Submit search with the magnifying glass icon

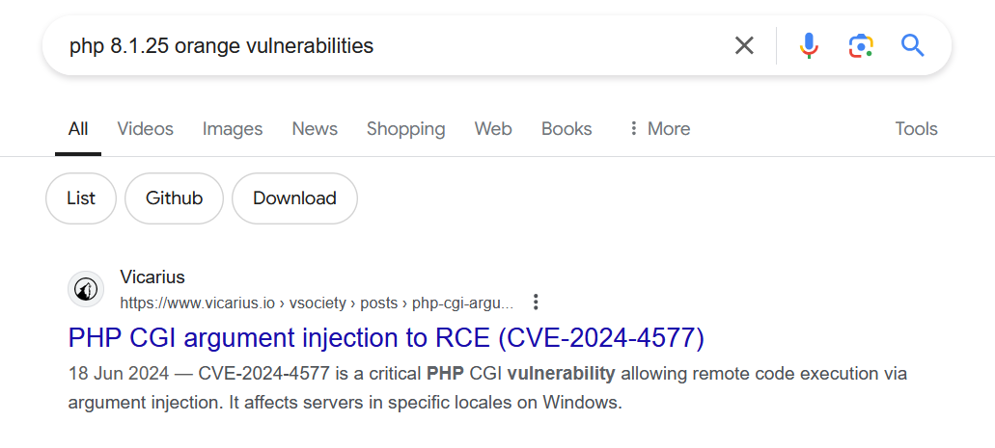click(913, 45)
